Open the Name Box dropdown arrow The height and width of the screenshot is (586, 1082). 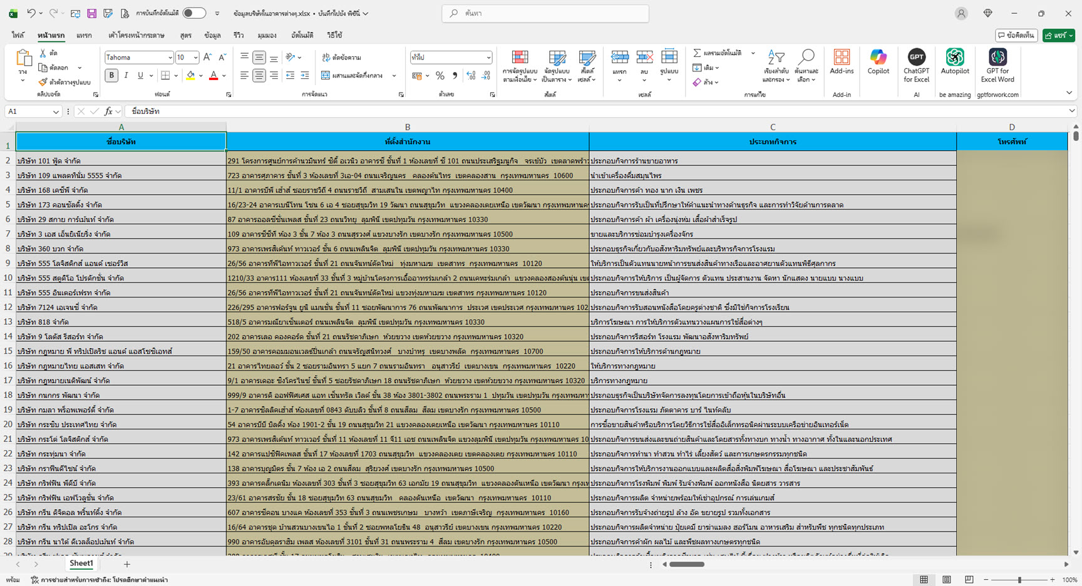click(56, 111)
